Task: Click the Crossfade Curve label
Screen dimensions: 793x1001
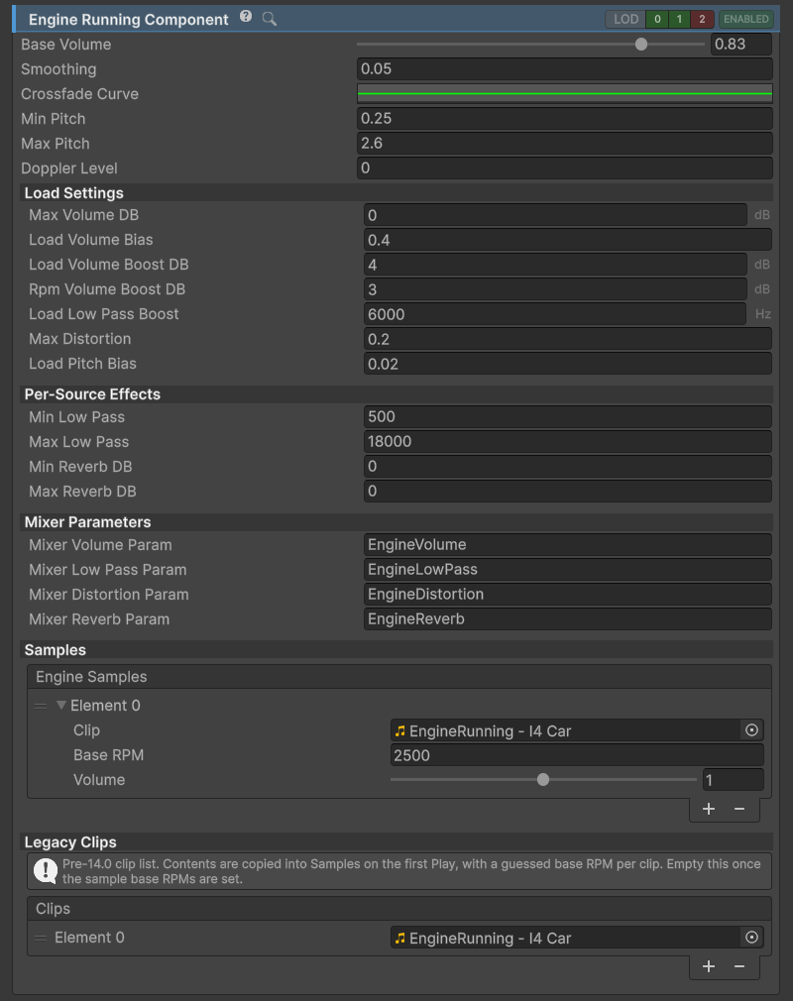Action: point(80,94)
